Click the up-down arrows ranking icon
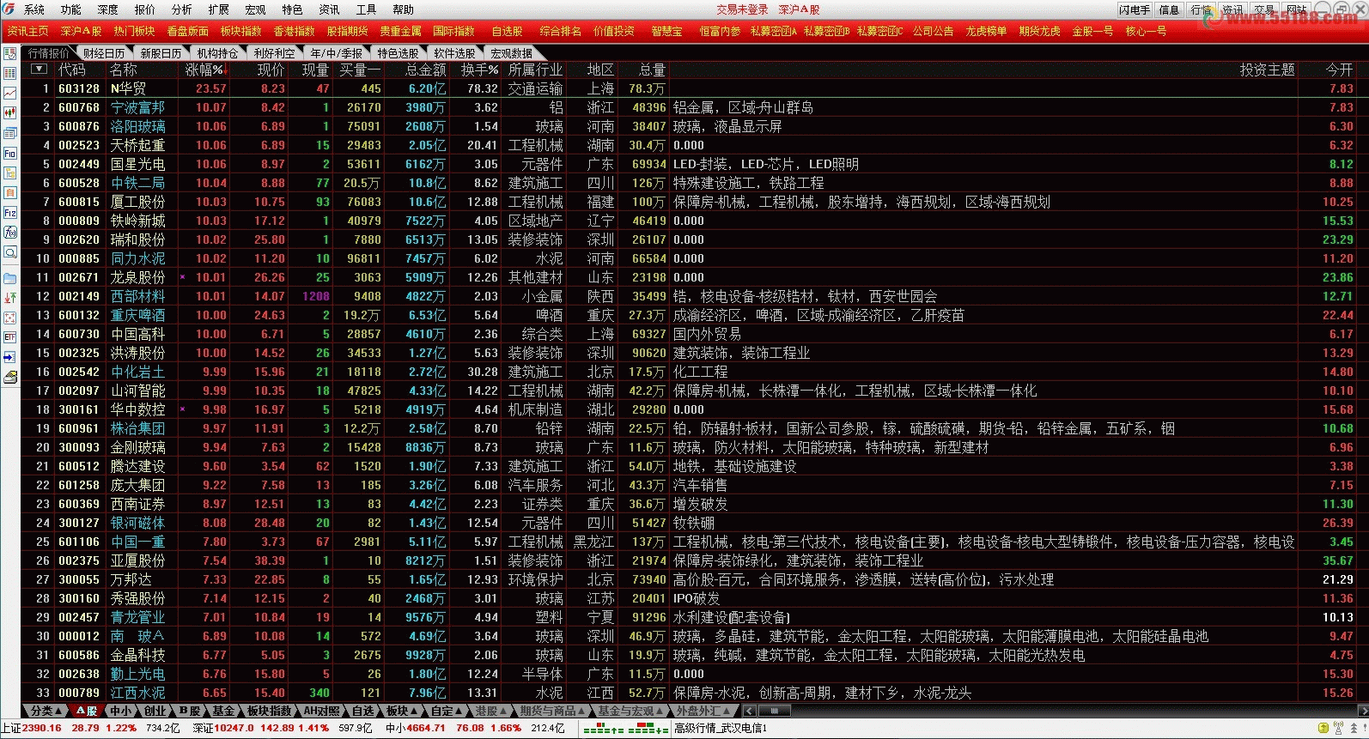 9,298
